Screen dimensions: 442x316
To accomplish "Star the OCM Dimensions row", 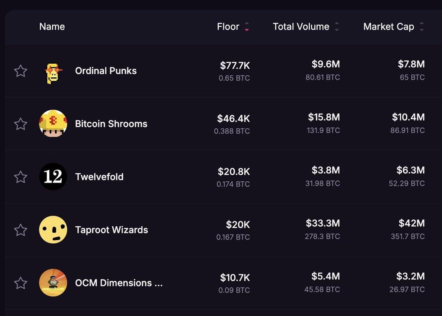I will click(x=21, y=283).
